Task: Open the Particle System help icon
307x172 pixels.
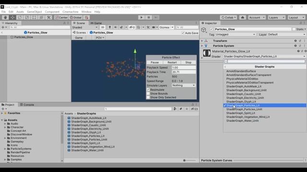Action: click(295, 46)
